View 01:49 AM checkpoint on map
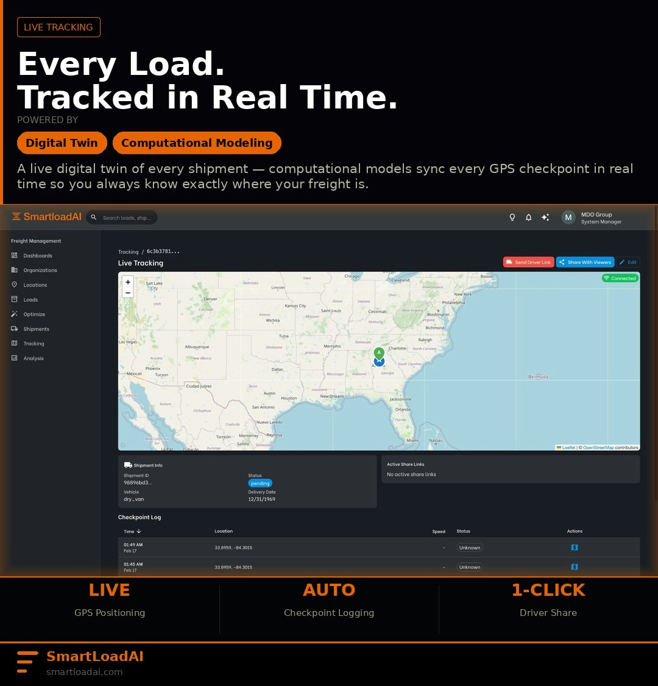Screen dimensions: 658x686 pos(575,547)
